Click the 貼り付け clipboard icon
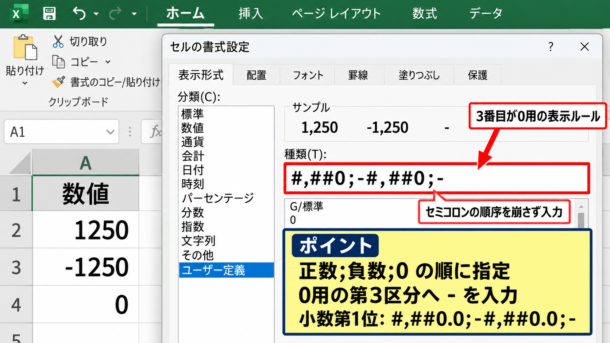 point(25,47)
